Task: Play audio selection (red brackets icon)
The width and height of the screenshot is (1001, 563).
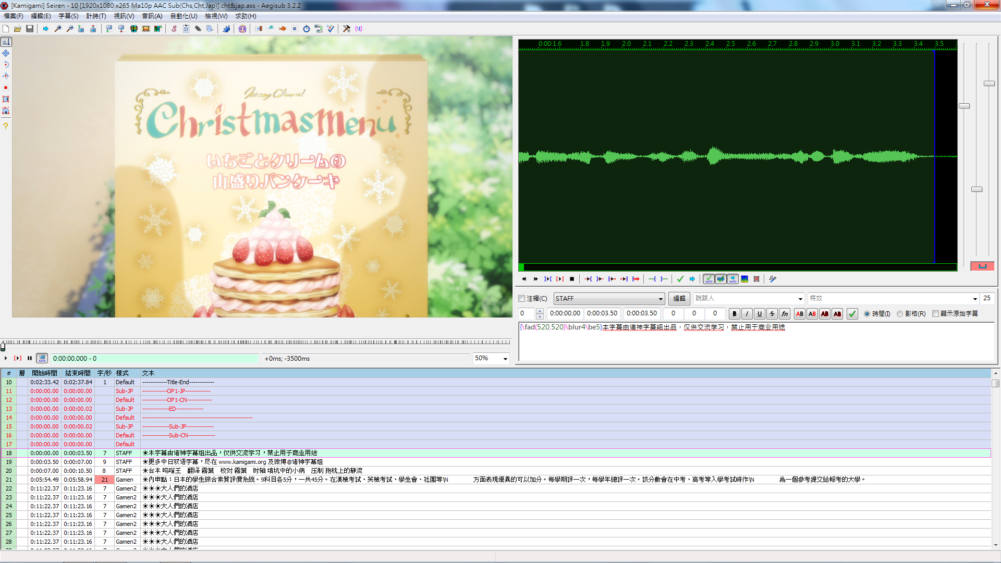Action: click(560, 279)
